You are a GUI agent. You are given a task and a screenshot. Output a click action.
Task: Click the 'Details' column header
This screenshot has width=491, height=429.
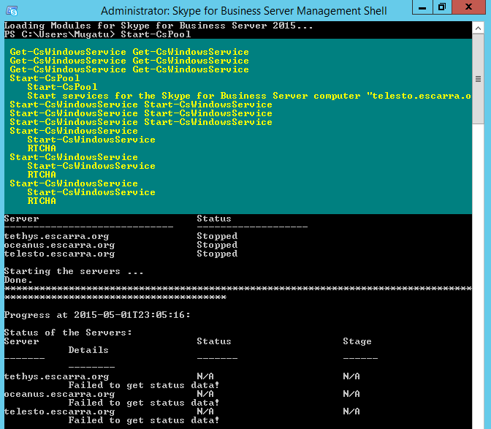click(x=88, y=350)
